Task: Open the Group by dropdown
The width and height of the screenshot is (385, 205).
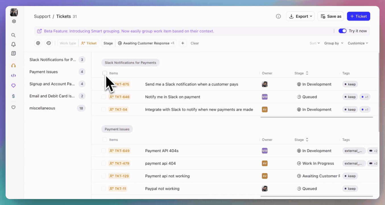Action: coord(334,43)
